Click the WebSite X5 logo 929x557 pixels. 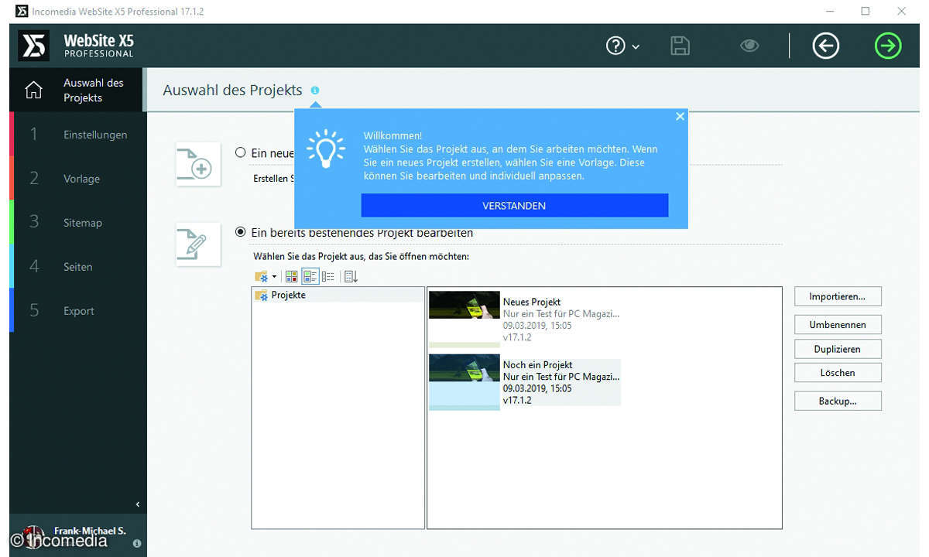[x=33, y=46]
